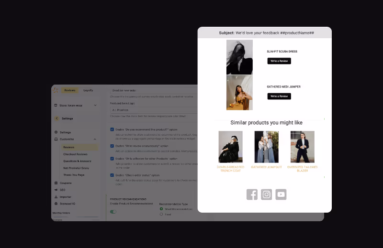383x248 pixels.
Task: Open the Double-Breasted Trench Coat link
Action: pyautogui.click(x=230, y=169)
